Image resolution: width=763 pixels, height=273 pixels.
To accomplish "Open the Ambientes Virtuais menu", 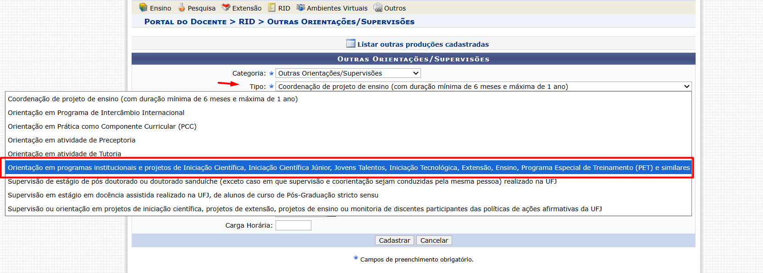I will (337, 8).
